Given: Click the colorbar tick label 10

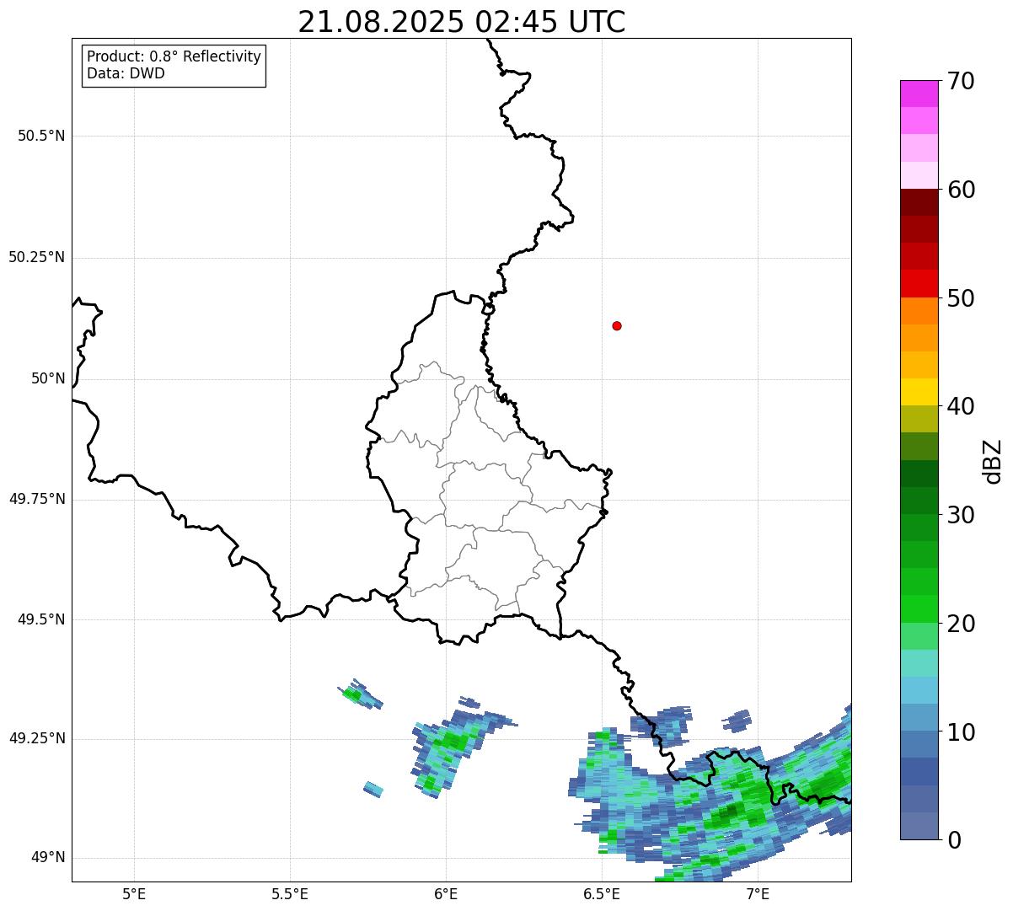Looking at the screenshot, I should pos(962,732).
